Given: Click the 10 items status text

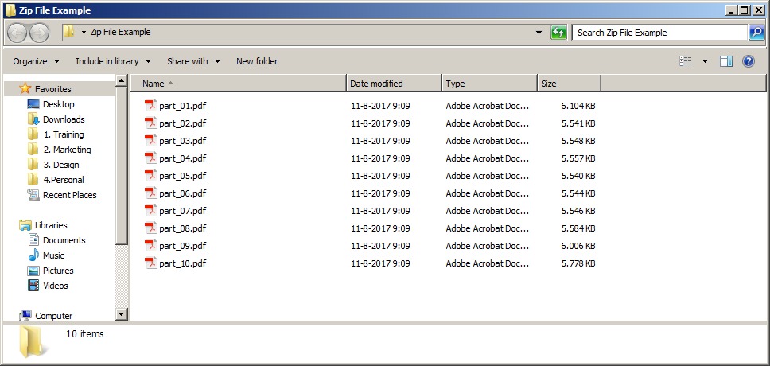Looking at the screenshot, I should [85, 334].
